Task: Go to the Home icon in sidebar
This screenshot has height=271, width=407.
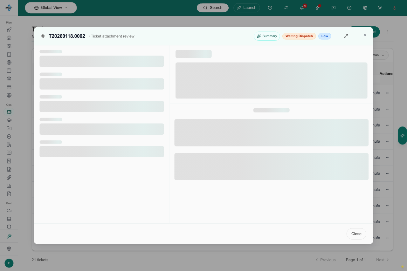Action: coord(9,38)
